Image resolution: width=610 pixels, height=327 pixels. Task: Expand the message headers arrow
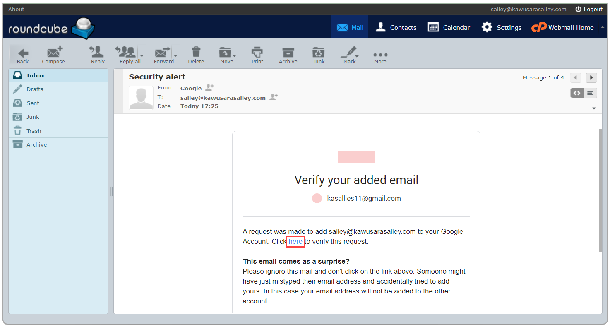(594, 108)
